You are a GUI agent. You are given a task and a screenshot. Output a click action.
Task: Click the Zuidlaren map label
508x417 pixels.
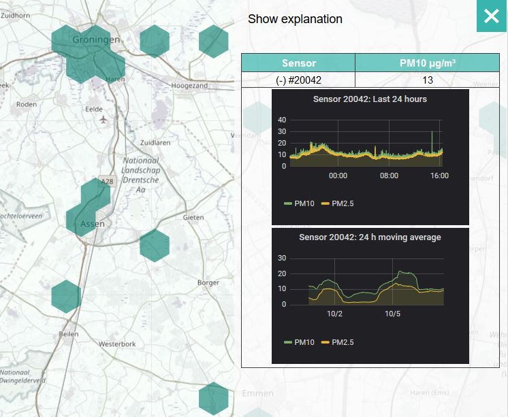pos(155,142)
